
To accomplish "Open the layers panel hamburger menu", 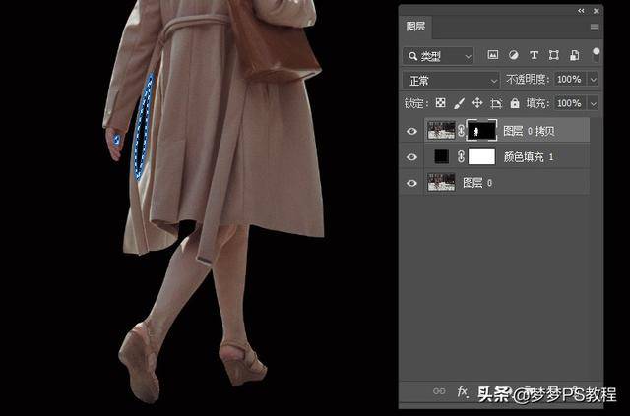I will 594,27.
